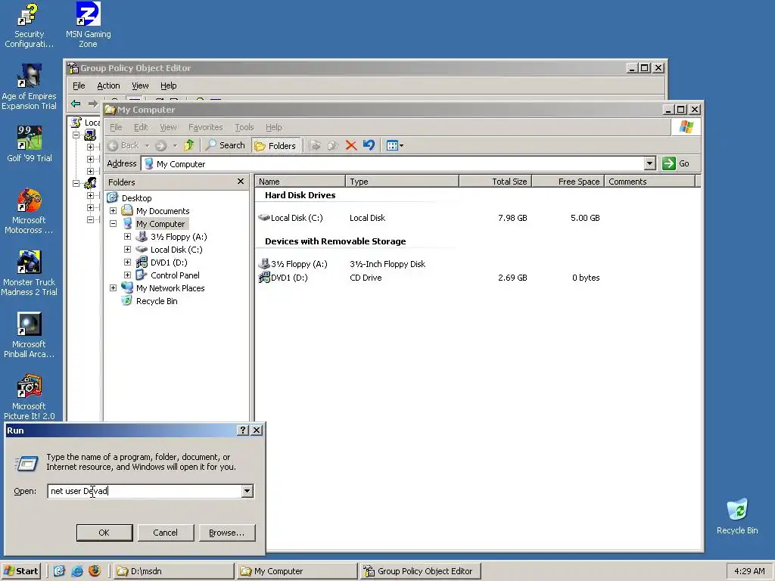Open the Back button history dropdown arrow
Screen dimensions: 775x581
click(x=147, y=146)
